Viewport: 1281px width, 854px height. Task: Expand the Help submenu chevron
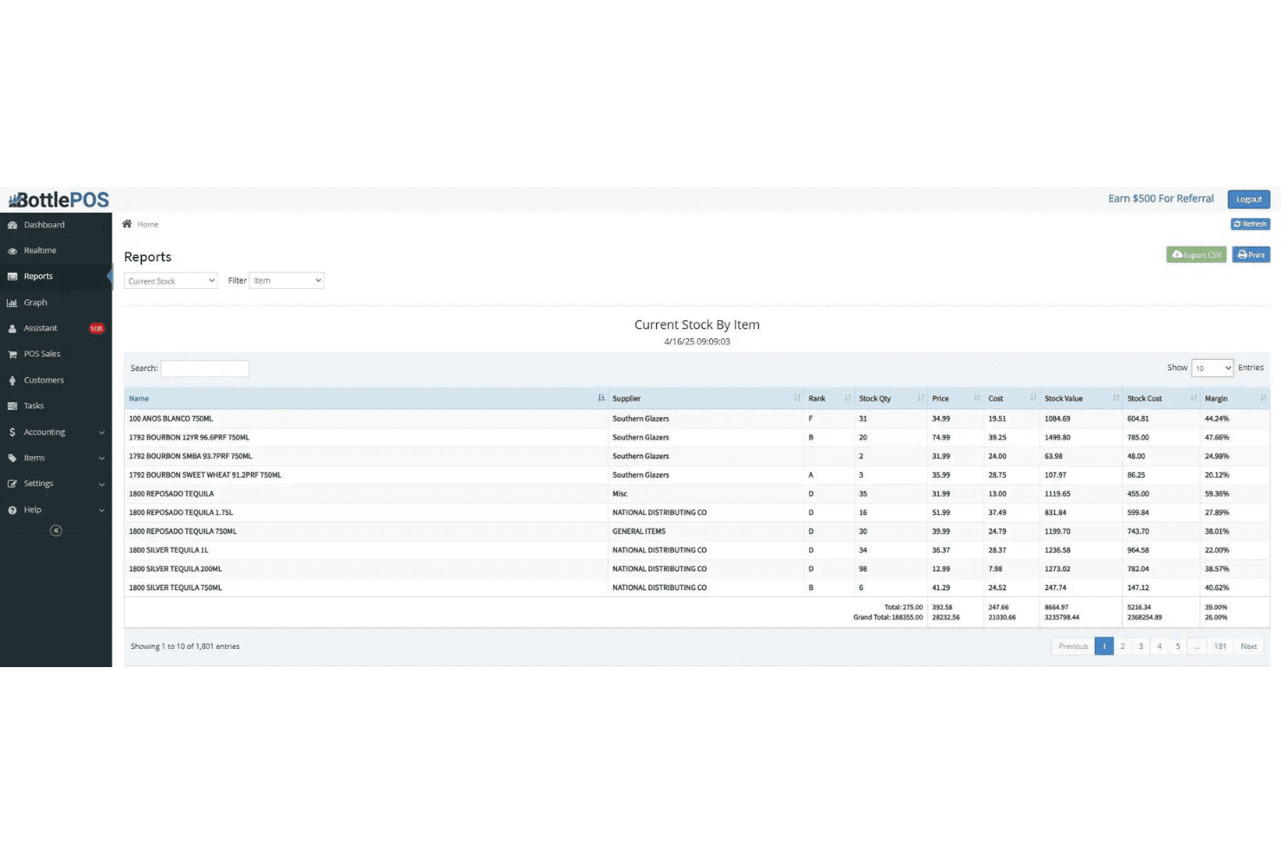coord(101,510)
